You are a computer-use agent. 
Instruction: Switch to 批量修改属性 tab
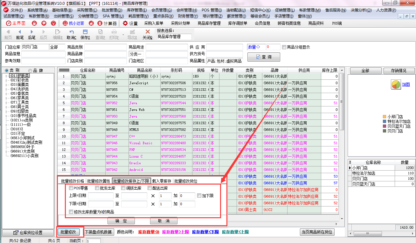(99, 181)
